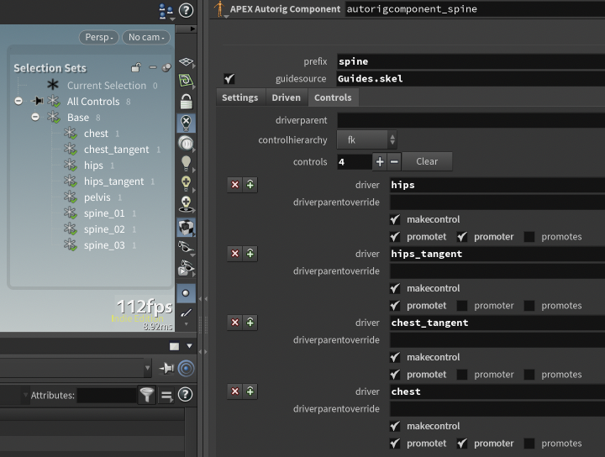The image size is (605, 457).
Task: Open the dropdown arrow left of pin icon
Action: pos(147,368)
